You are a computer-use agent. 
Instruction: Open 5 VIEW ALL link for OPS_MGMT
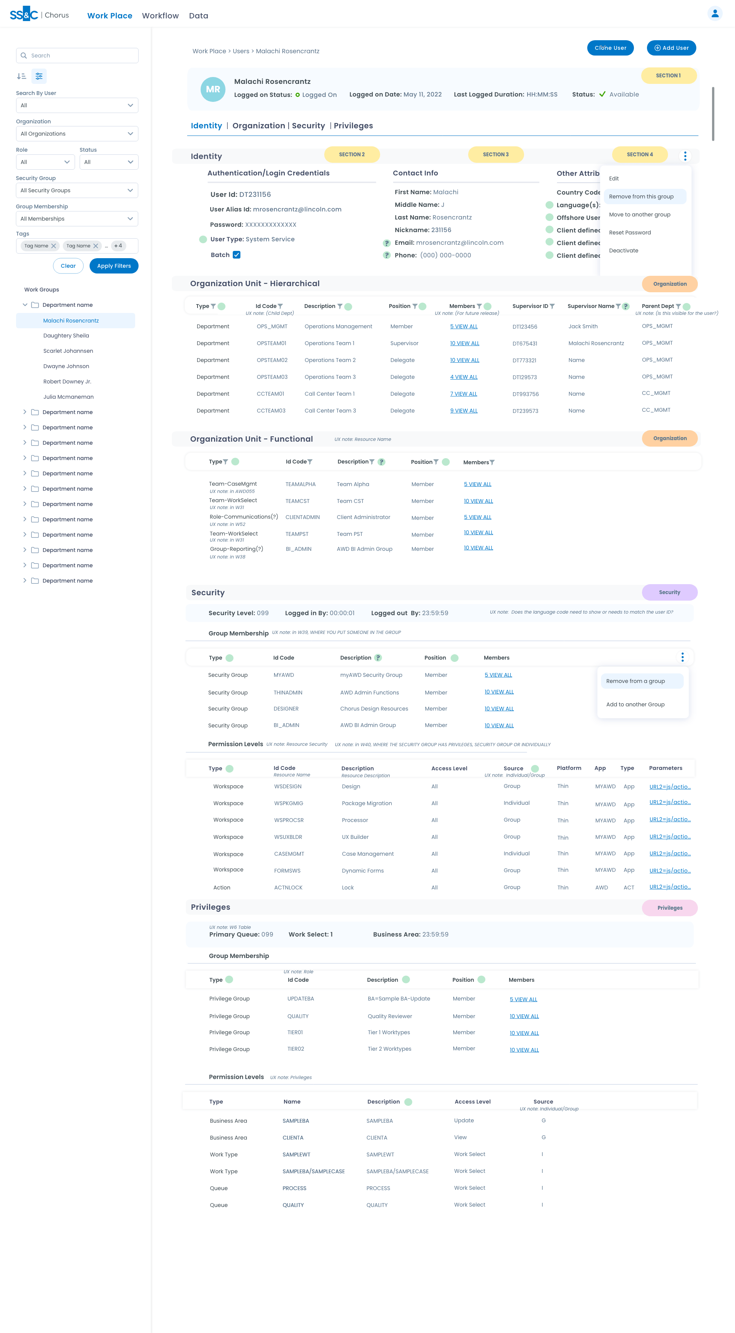pos(464,326)
